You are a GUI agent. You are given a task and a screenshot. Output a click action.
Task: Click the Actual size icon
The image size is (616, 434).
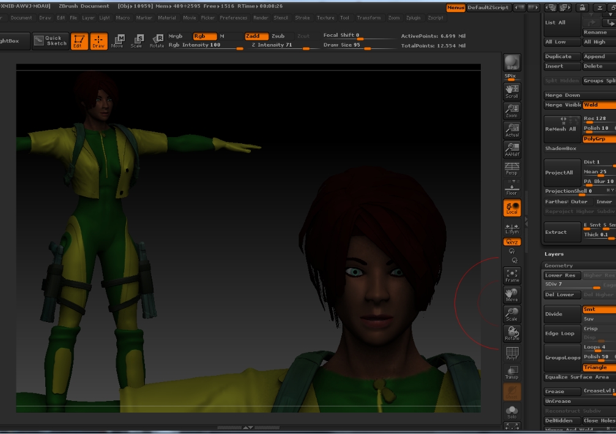tap(512, 130)
